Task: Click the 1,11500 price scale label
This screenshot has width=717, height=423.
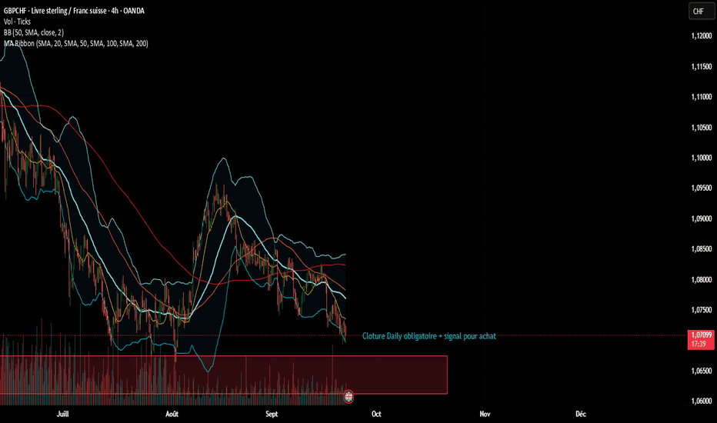Action: click(702, 67)
